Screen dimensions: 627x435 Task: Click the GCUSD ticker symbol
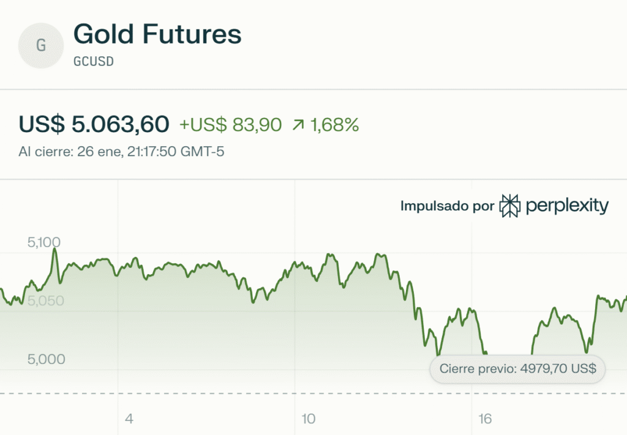(94, 62)
